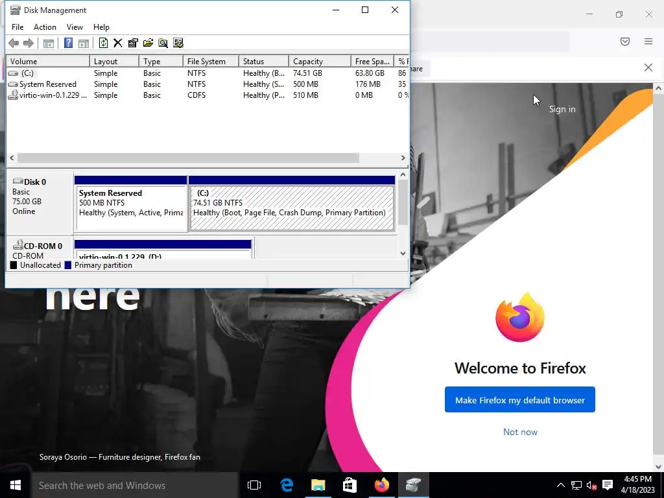664x498 pixels.
Task: Click the volume list scrollbar left arrow
Action: click(12, 158)
